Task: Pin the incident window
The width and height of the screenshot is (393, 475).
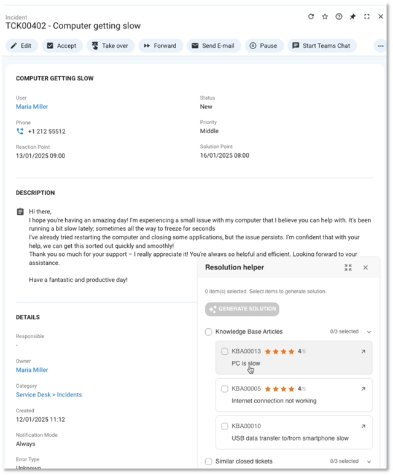Action: pos(352,17)
